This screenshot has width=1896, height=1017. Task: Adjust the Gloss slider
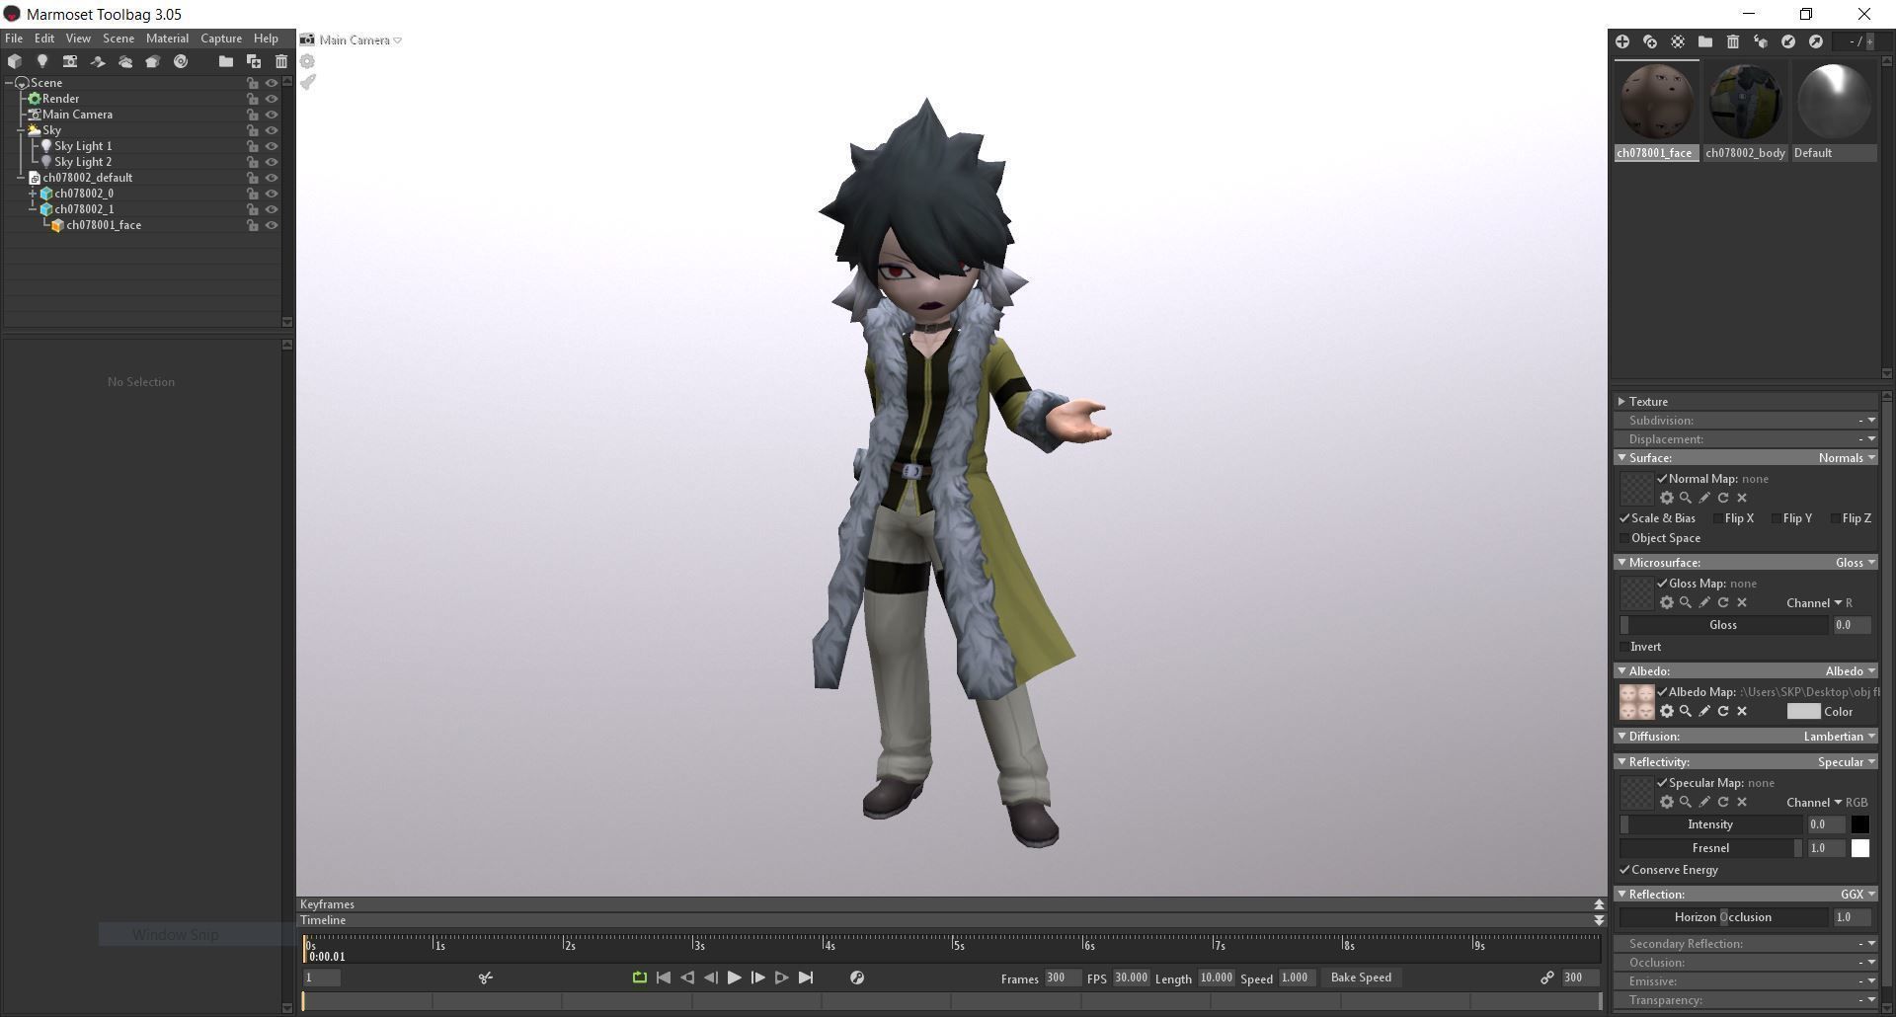(x=1723, y=625)
